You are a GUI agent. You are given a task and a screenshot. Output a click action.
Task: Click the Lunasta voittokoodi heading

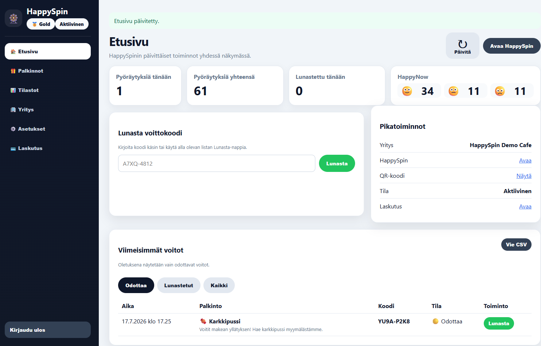(150, 133)
